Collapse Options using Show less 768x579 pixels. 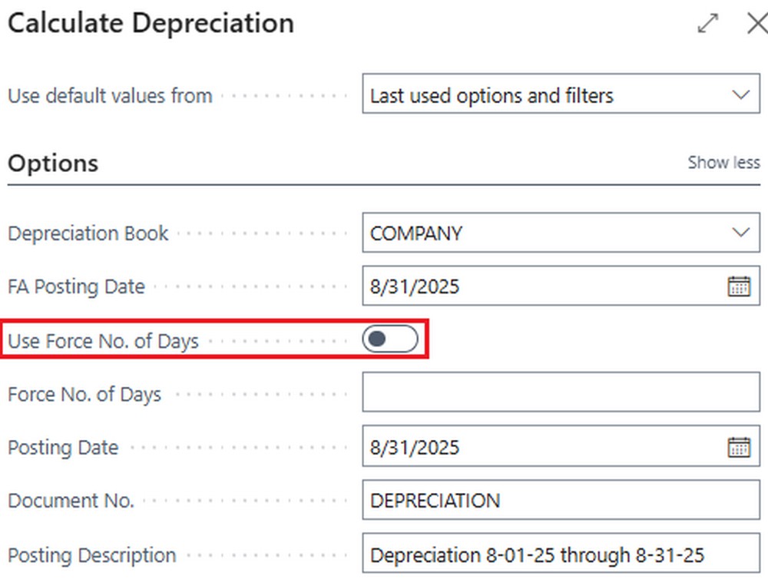click(x=723, y=163)
